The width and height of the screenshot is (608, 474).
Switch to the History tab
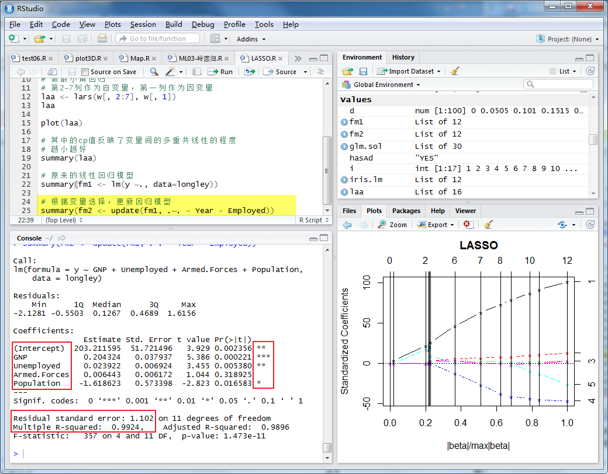point(403,57)
